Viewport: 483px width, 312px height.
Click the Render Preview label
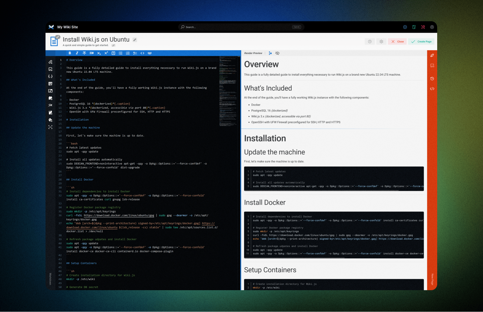click(x=253, y=53)
